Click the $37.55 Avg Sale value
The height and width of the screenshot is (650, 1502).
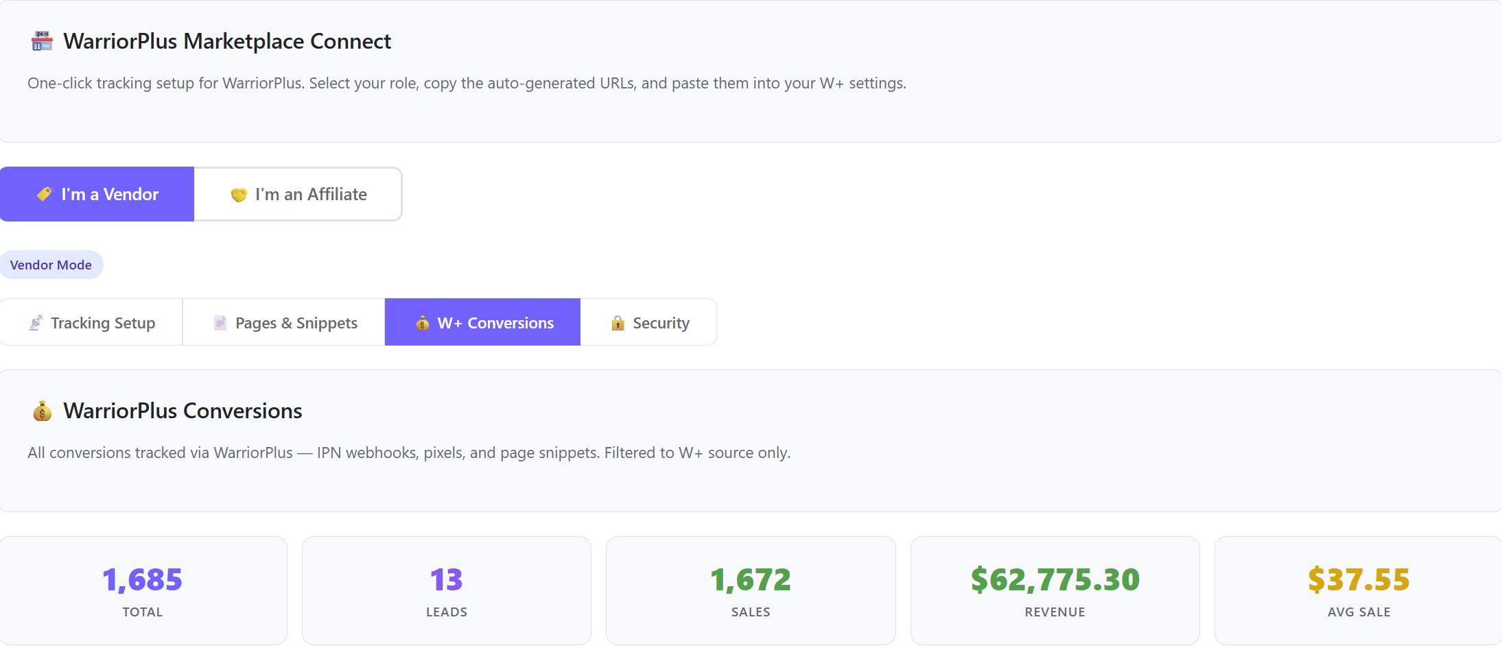click(x=1359, y=580)
